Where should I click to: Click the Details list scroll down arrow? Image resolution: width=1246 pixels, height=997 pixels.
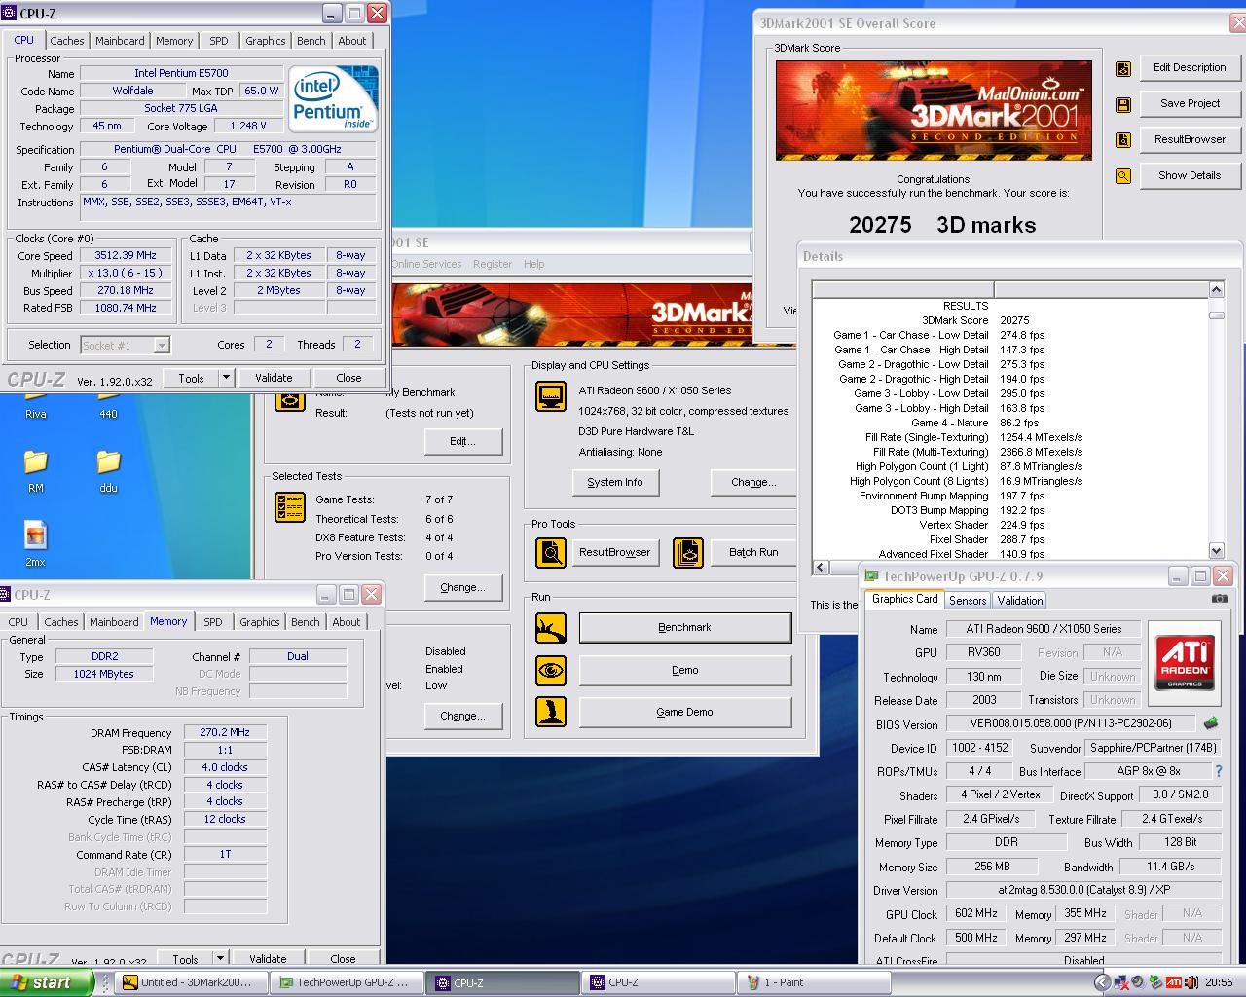(x=1217, y=551)
